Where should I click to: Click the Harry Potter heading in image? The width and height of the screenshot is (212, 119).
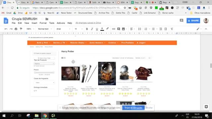pos(68,52)
